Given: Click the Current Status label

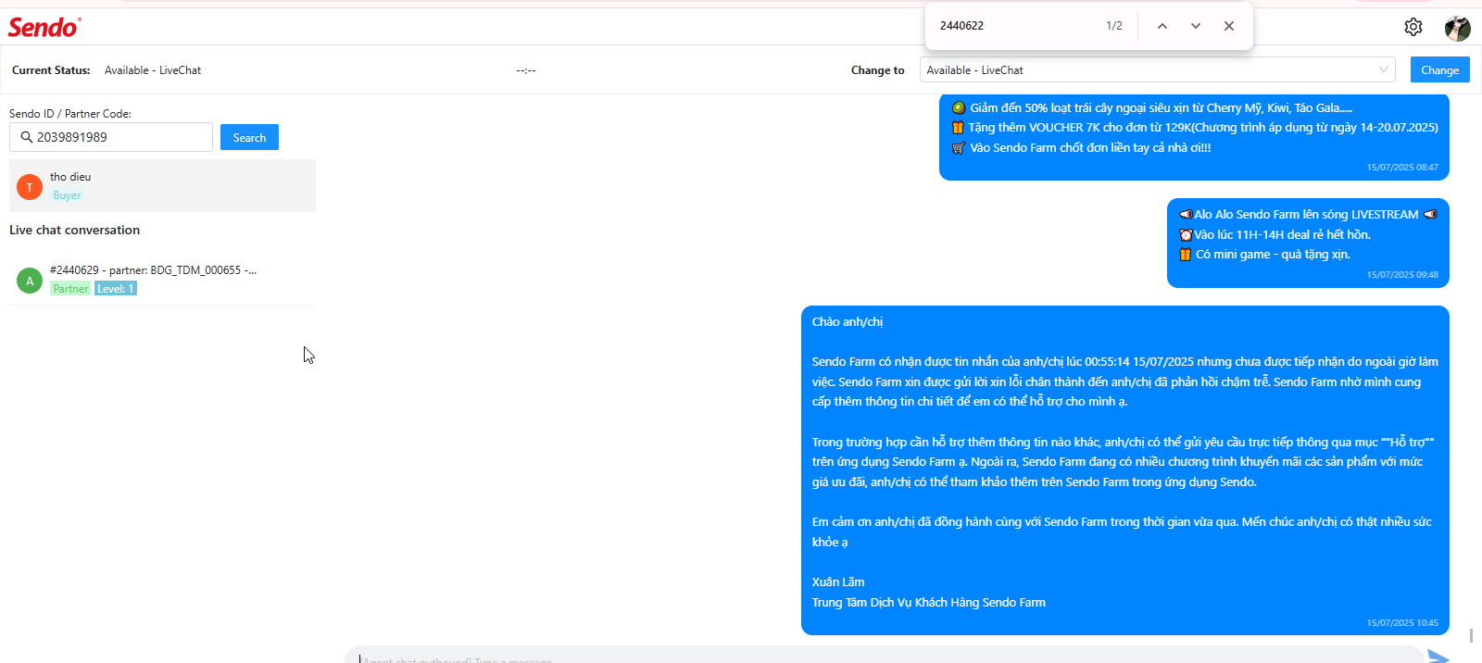Looking at the screenshot, I should [x=51, y=70].
